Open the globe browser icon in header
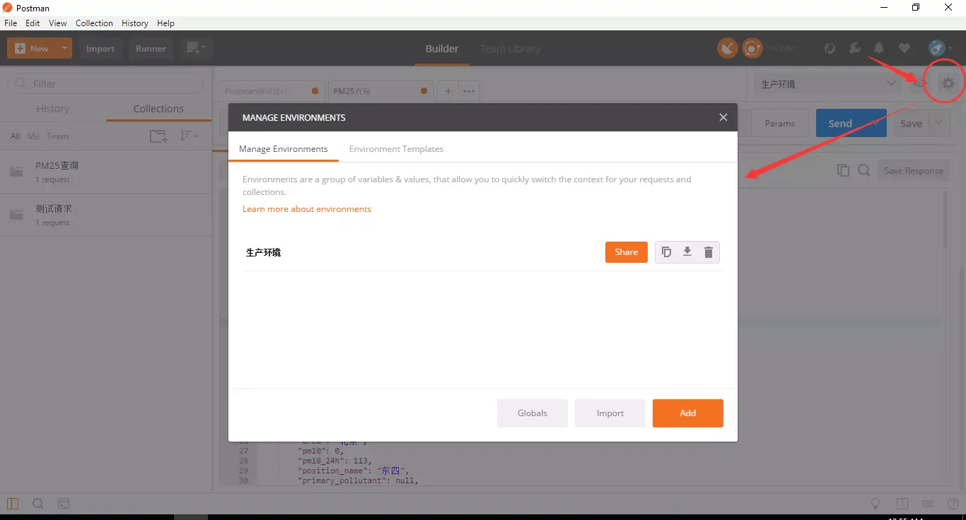 (830, 48)
